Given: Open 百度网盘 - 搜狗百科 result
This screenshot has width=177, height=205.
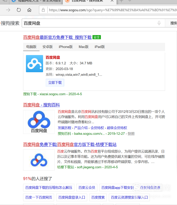Looking at the screenshot, I should click(x=41, y=105).
